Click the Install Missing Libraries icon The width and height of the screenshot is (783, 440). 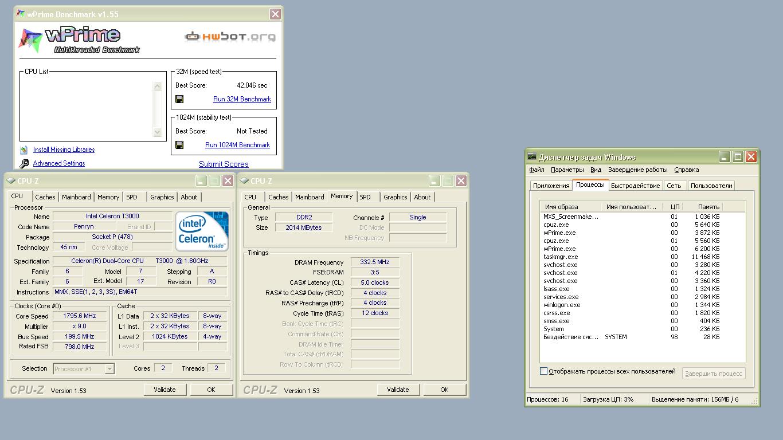24,150
